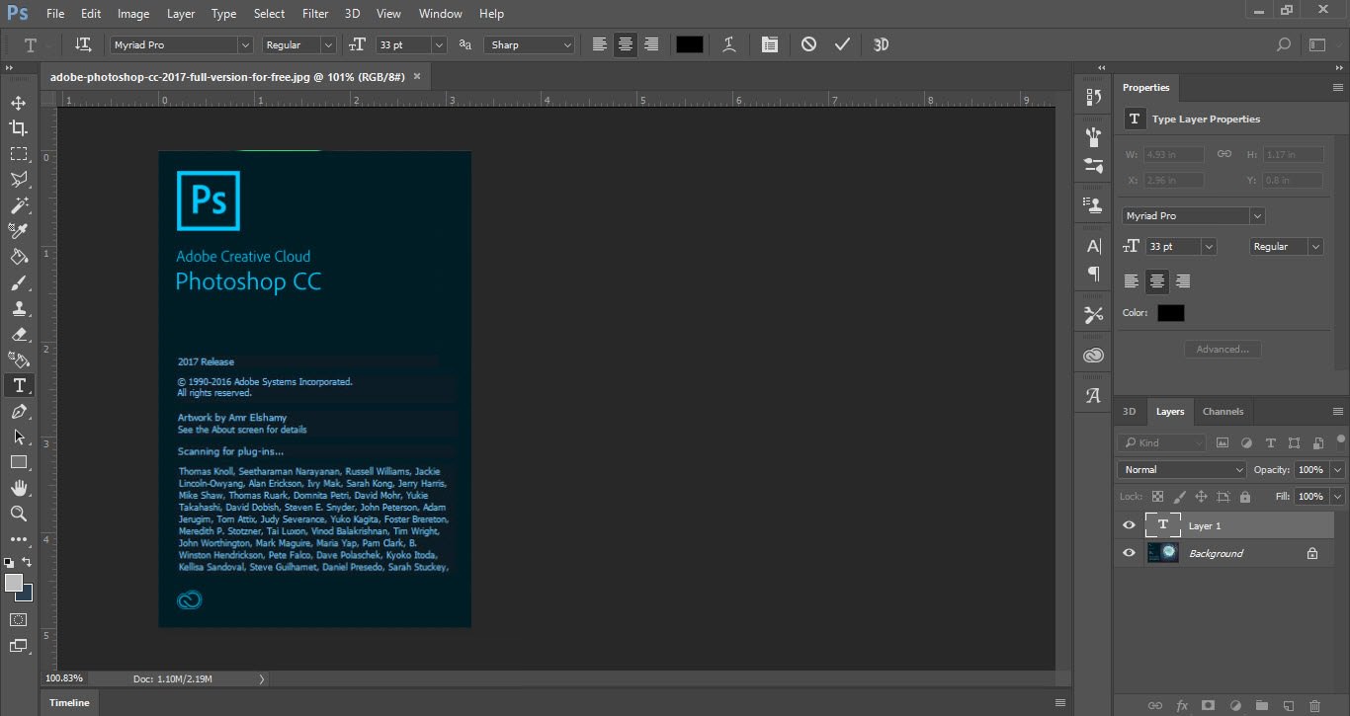Click the Add layer mask icon
The width and height of the screenshot is (1350, 716).
coord(1208,706)
